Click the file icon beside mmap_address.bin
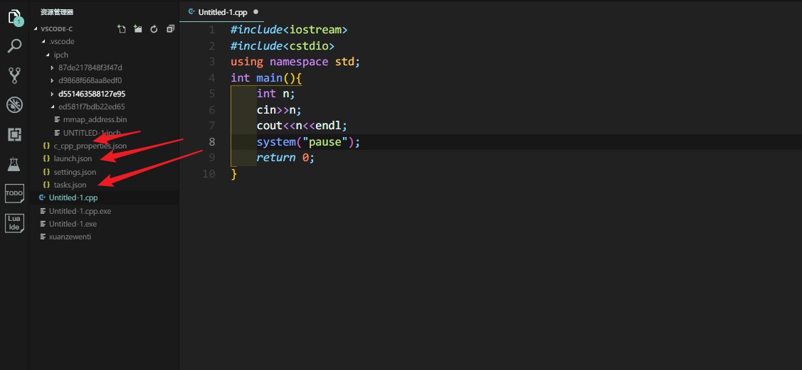The width and height of the screenshot is (802, 370). (57, 119)
